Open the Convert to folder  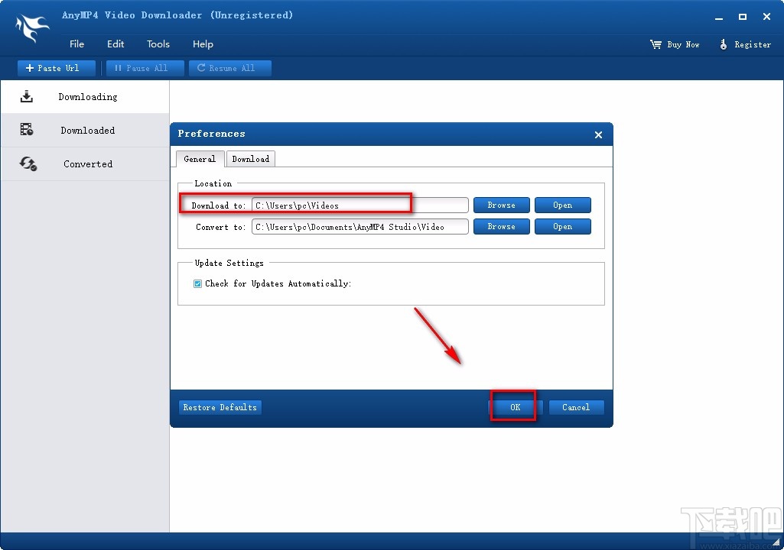pos(562,227)
